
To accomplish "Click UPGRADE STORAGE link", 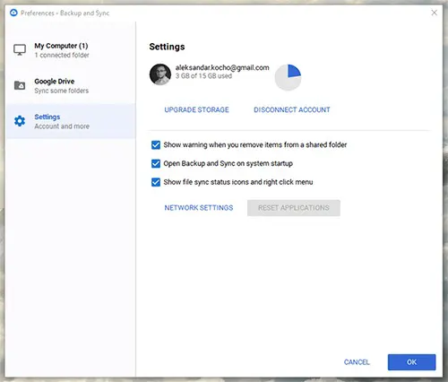I will coord(196,109).
